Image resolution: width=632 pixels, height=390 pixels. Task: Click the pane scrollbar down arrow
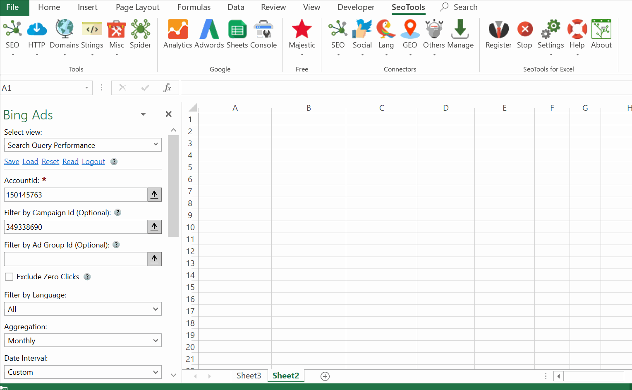click(173, 376)
